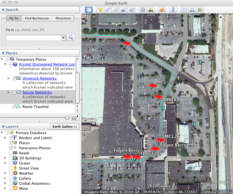The width and height of the screenshot is (233, 194).
Task: Add a polygon tool icon
Action: tap(108, 10)
